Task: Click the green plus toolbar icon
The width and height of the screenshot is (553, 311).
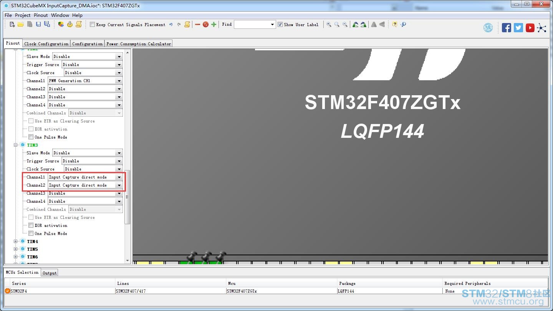Action: point(214,25)
